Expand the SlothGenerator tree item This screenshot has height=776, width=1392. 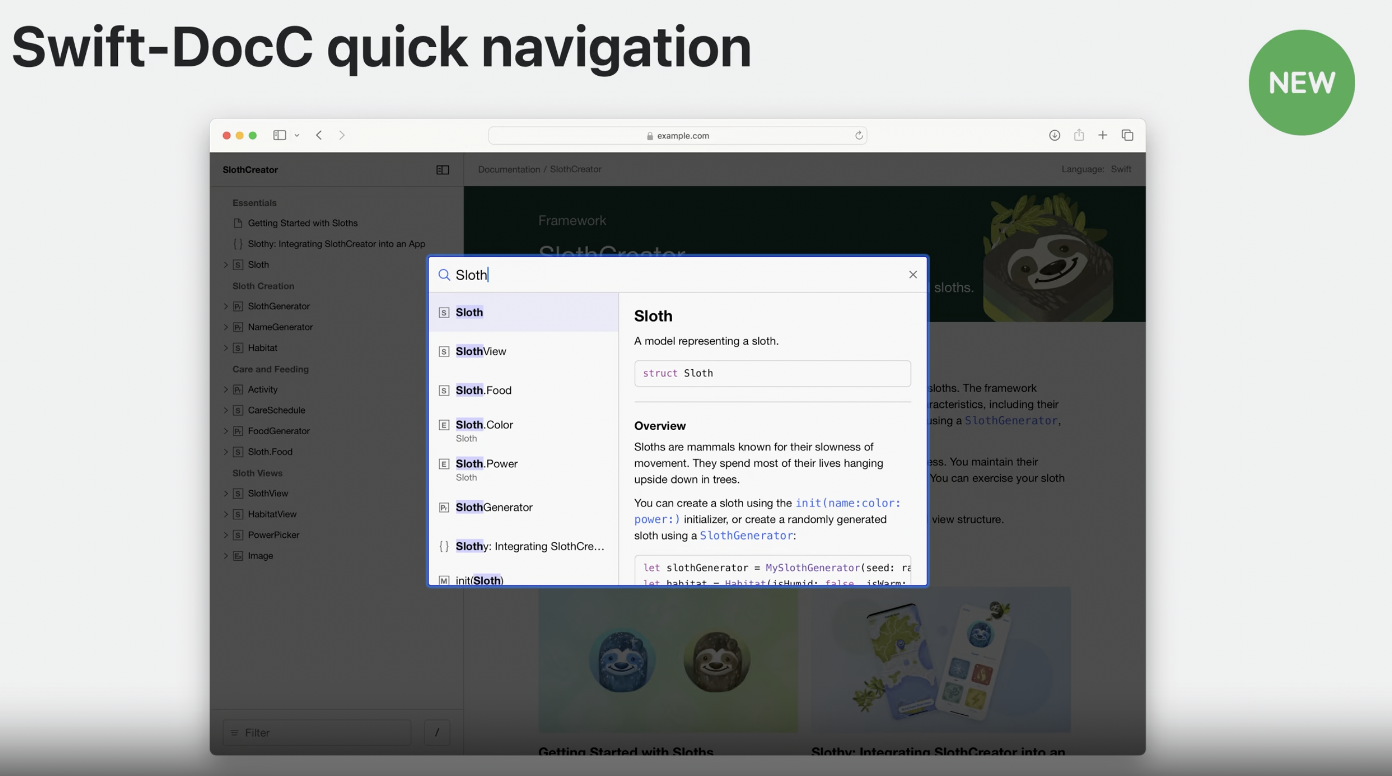point(226,306)
